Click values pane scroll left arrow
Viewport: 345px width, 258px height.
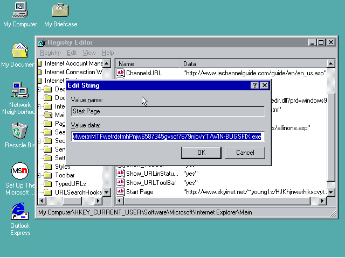[x=120, y=200]
